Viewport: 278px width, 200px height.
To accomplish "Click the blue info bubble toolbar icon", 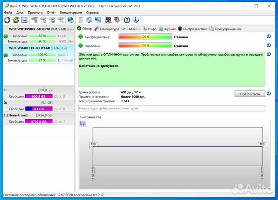I will click(136, 20).
